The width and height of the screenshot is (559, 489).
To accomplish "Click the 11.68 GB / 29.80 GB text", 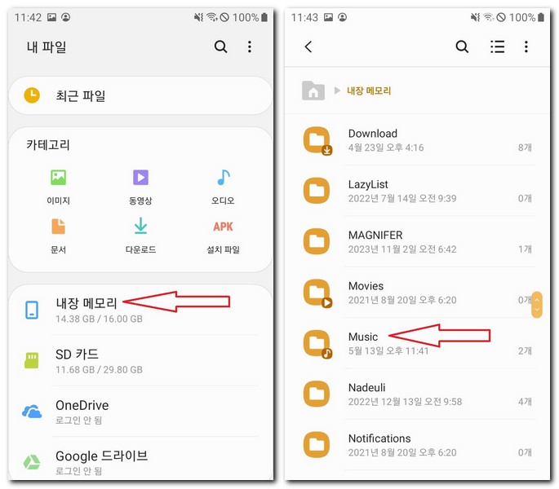I will (99, 370).
